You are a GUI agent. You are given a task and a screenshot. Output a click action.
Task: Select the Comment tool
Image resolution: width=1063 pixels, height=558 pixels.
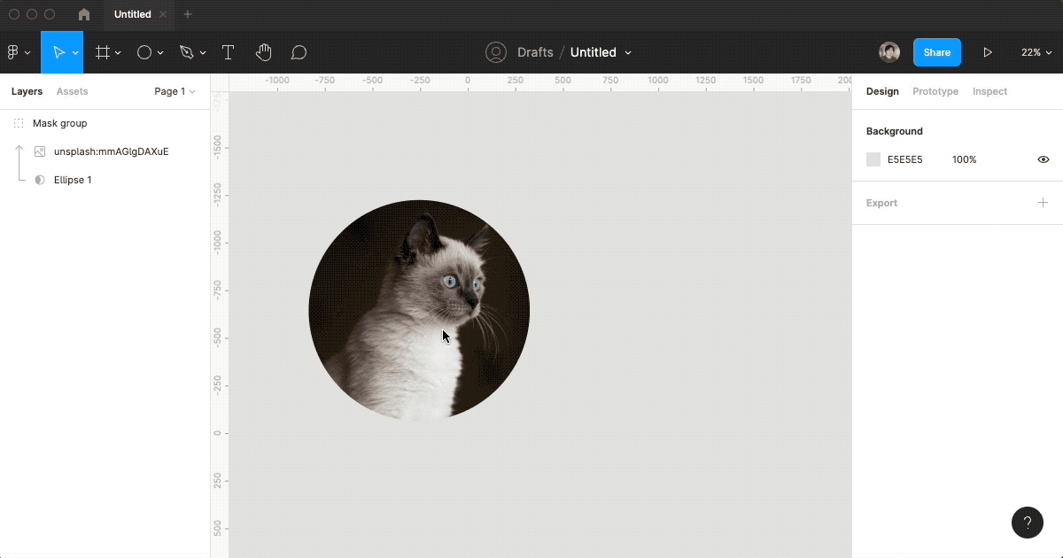[x=299, y=52]
